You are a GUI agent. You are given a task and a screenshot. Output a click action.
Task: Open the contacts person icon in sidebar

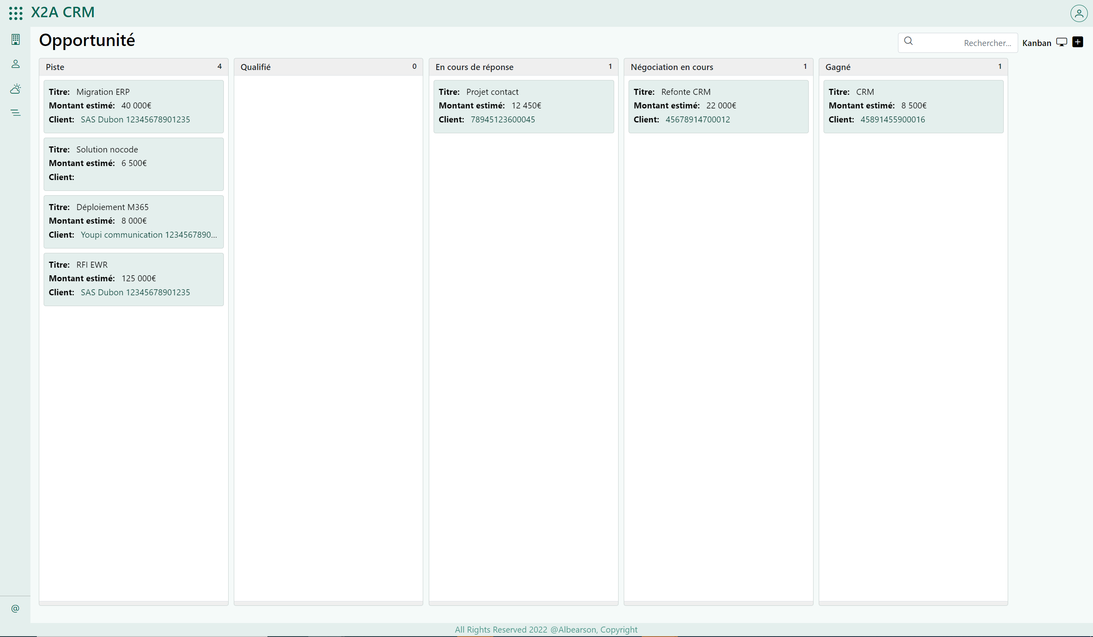pos(16,64)
